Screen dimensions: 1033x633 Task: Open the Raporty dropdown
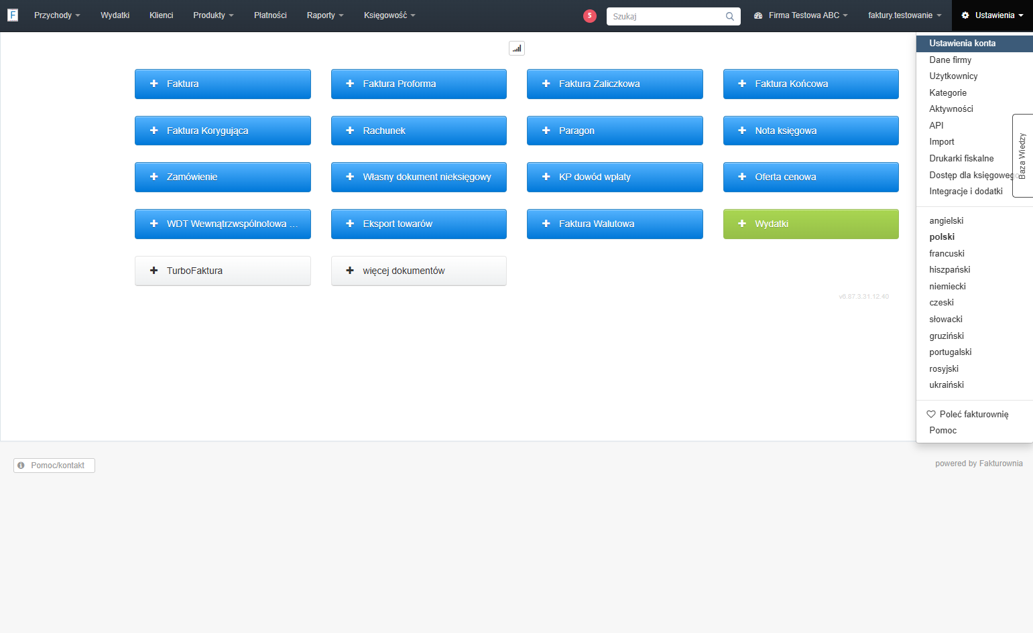point(325,15)
